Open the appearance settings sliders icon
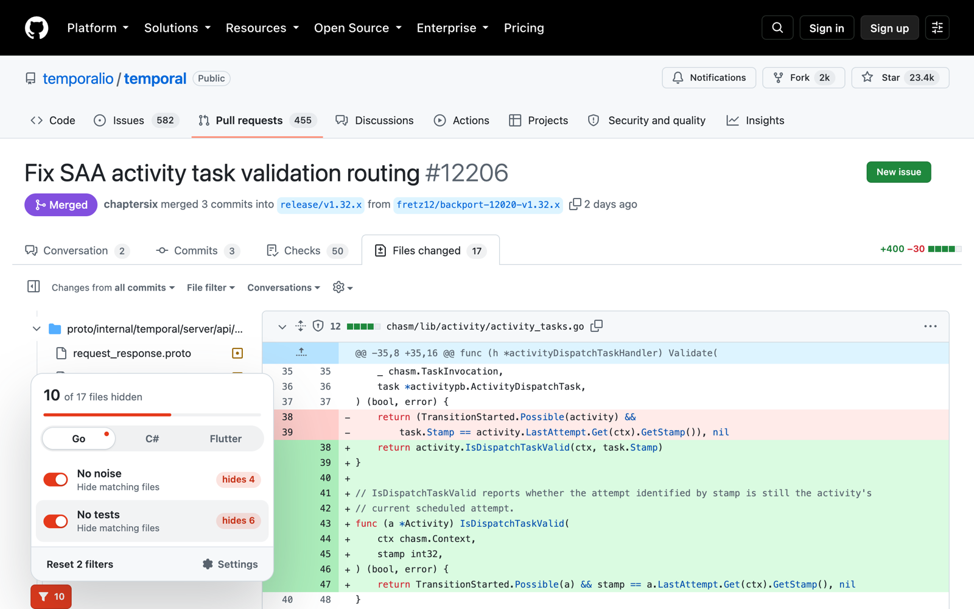This screenshot has width=974, height=609. click(x=937, y=28)
